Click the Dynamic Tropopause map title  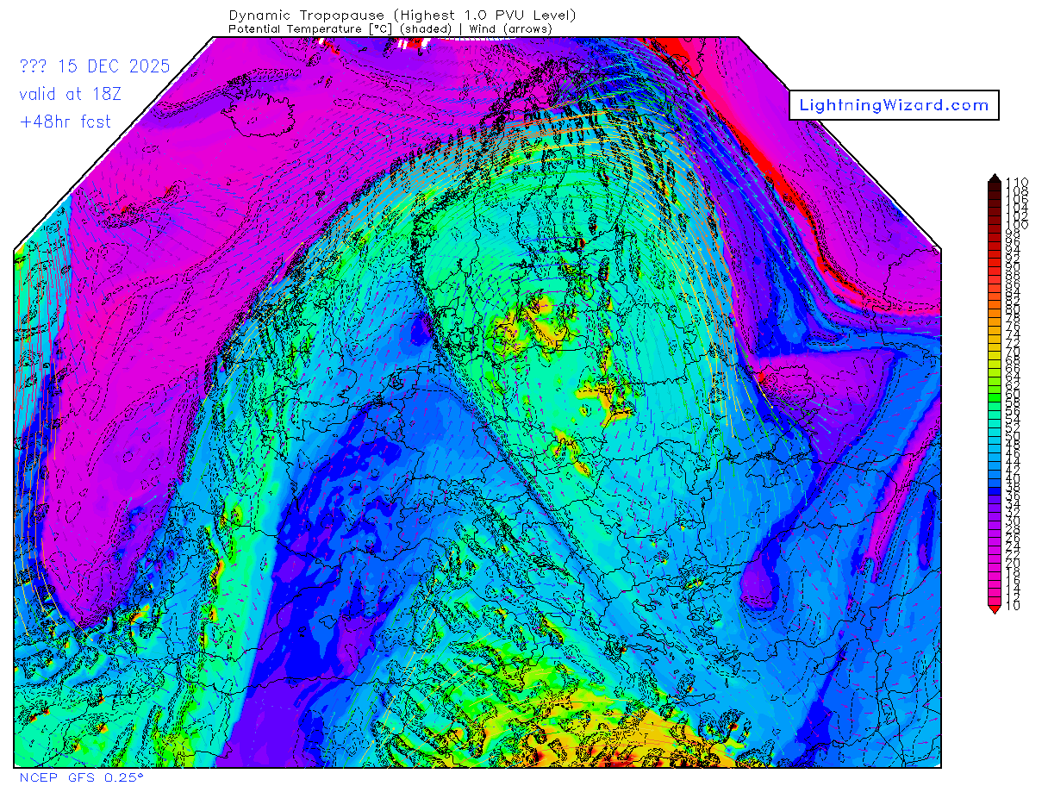402,16
